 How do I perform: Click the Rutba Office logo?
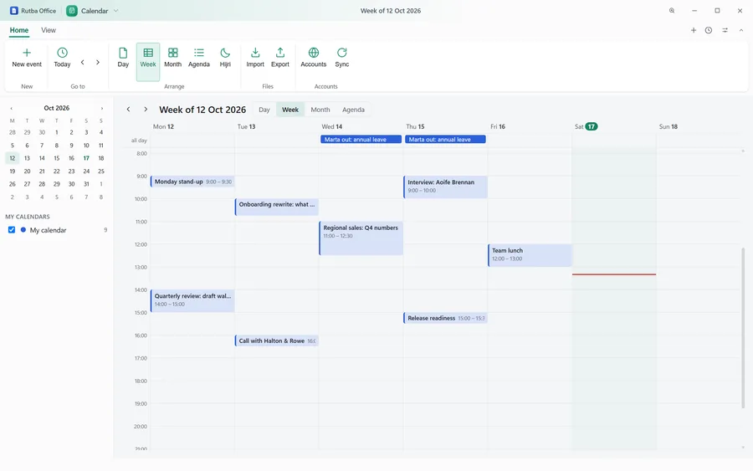[14, 11]
